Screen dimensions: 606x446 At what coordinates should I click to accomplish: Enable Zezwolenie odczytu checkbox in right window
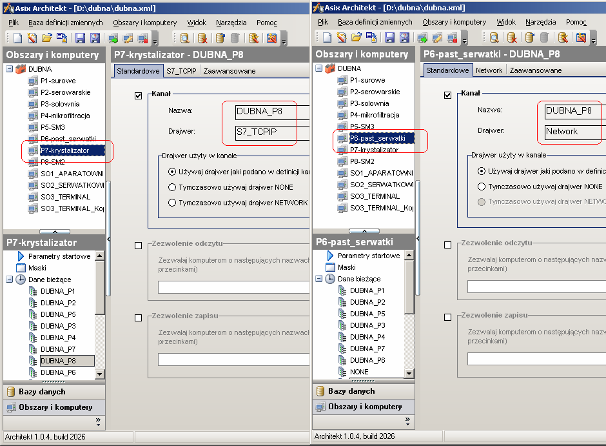448,245
